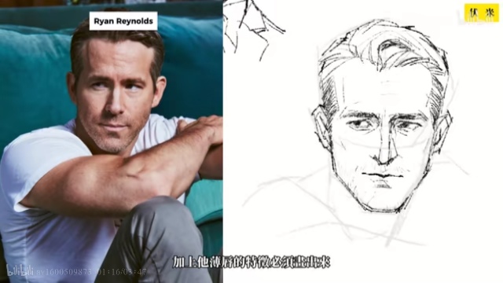503x283 pixels.
Task: Click the Chinese subtitle text
Action: (x=251, y=262)
